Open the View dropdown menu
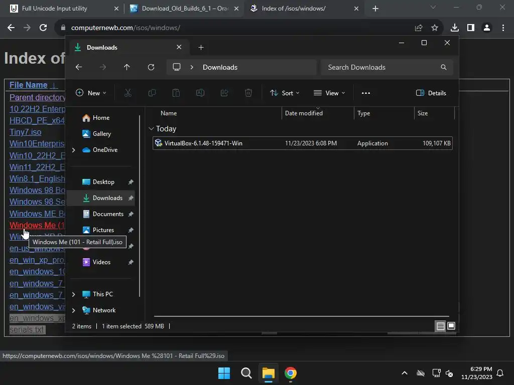 329,93
